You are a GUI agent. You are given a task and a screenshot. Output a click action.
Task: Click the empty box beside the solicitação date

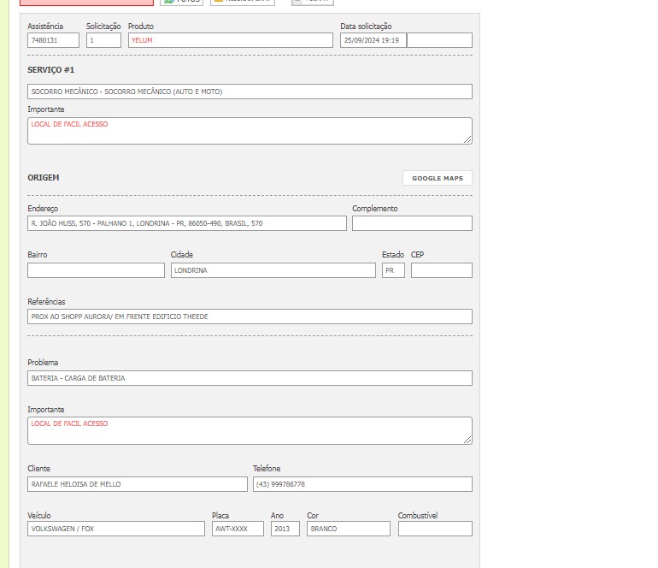439,40
